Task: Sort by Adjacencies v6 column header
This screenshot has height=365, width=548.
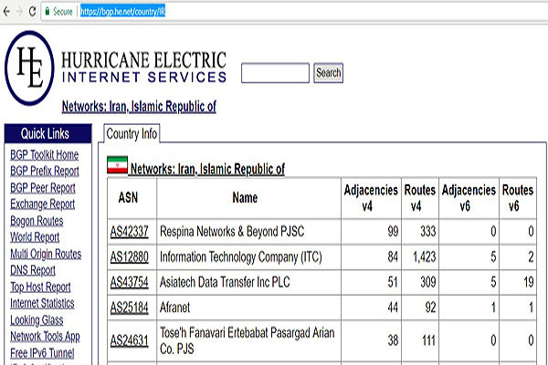Action: [469, 198]
